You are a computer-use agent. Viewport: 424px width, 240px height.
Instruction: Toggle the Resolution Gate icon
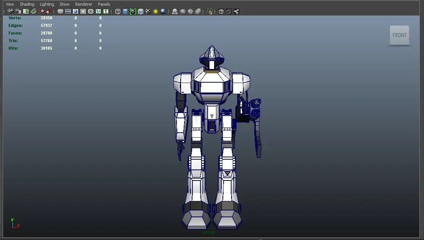tap(76, 11)
